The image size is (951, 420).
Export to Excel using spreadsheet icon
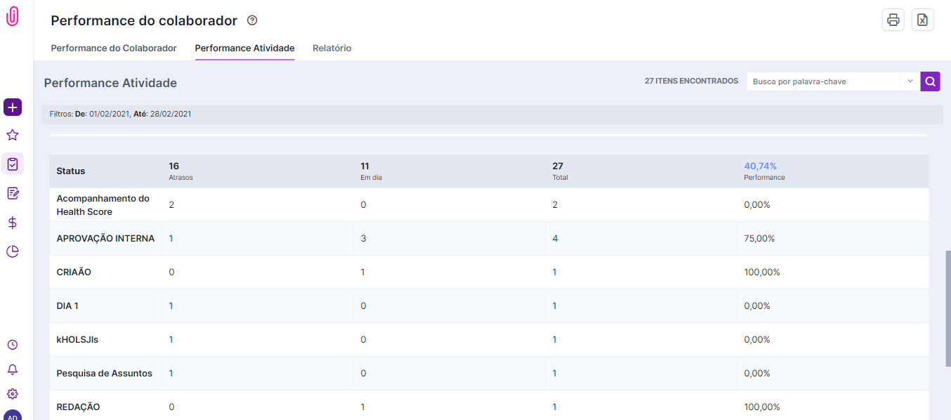(x=922, y=20)
